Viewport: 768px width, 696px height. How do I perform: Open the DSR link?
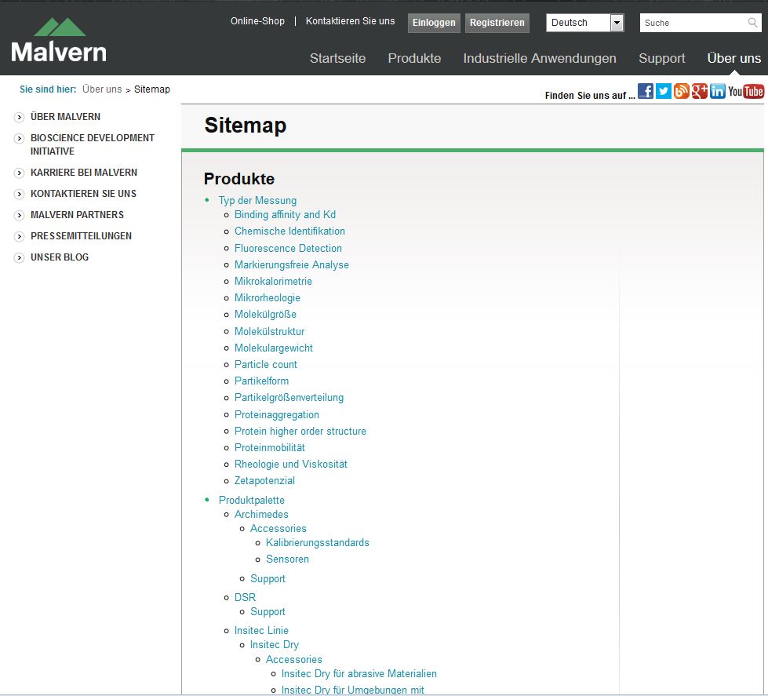pyautogui.click(x=245, y=598)
